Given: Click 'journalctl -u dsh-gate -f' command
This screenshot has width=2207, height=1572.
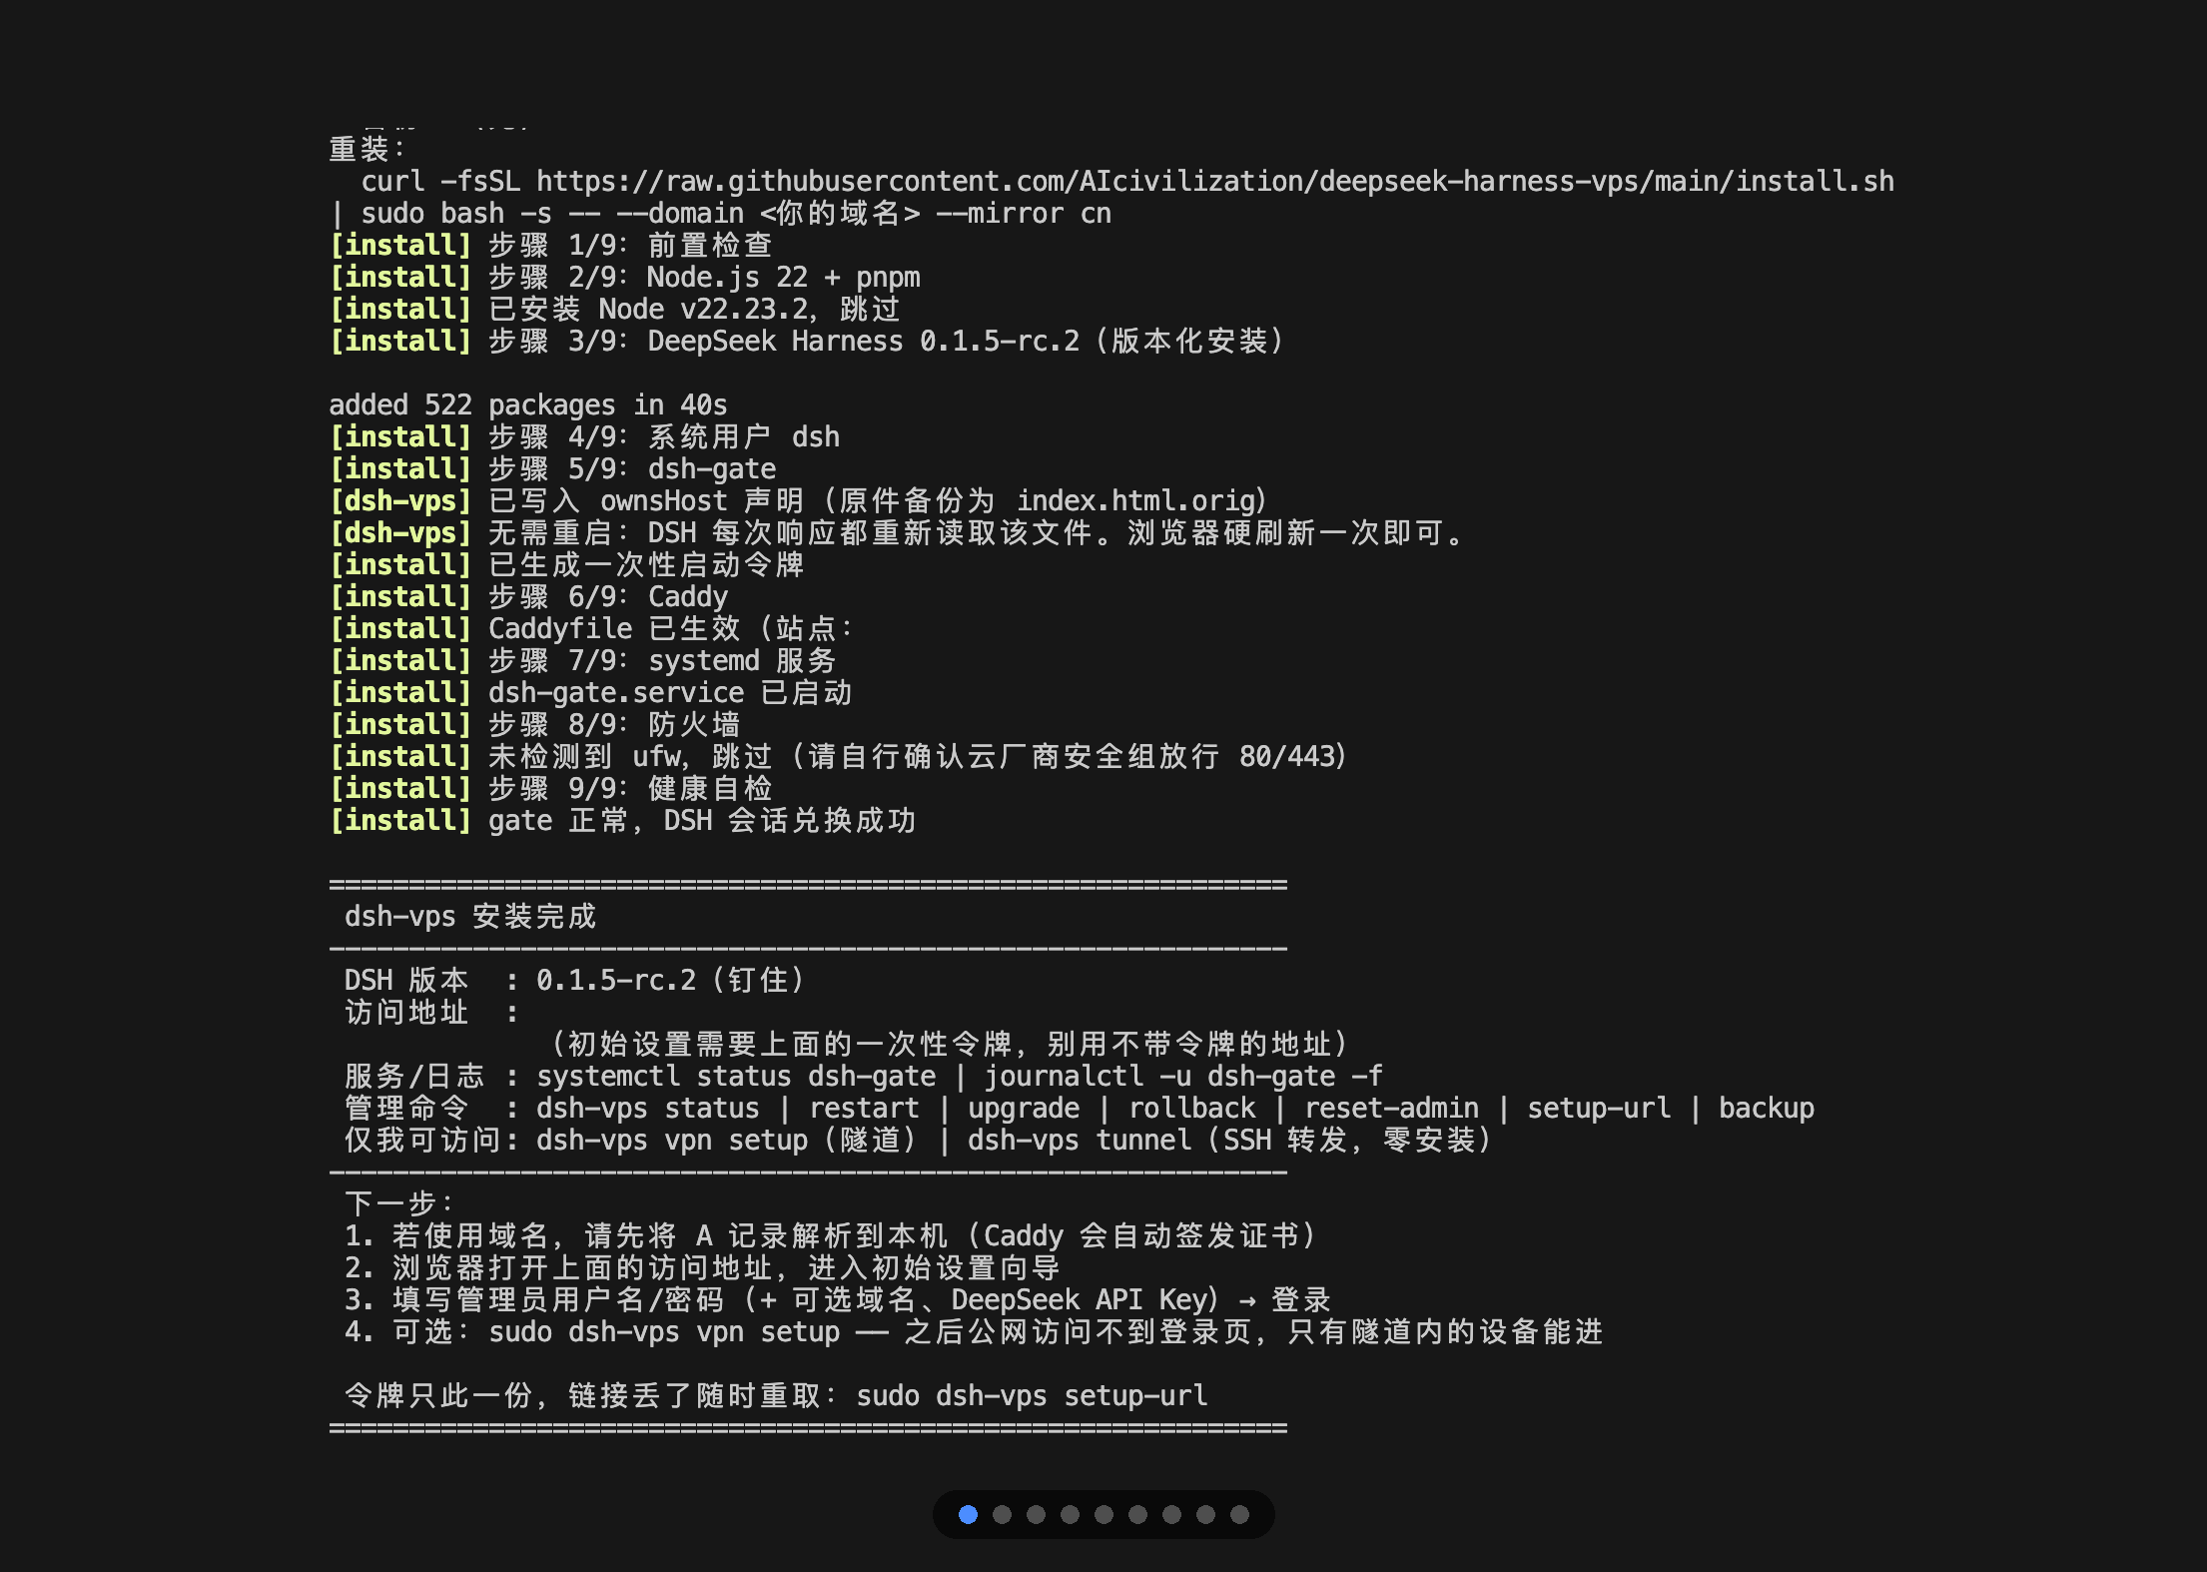Looking at the screenshot, I should [x=1183, y=1076].
